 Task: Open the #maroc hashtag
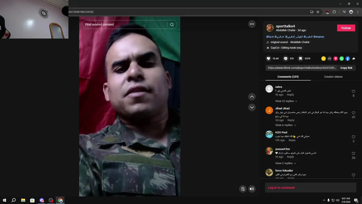319,37
